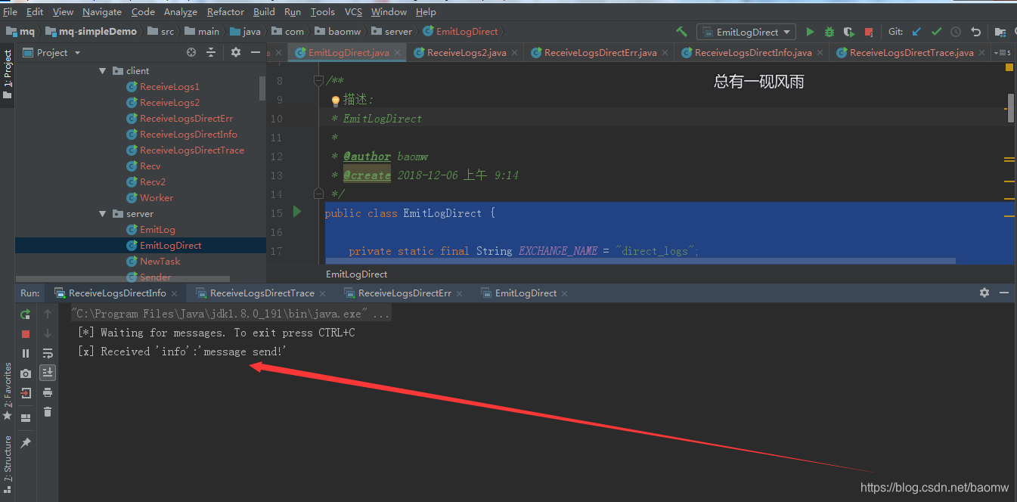Pause output in Run panel
This screenshot has width=1017, height=502.
[26, 353]
